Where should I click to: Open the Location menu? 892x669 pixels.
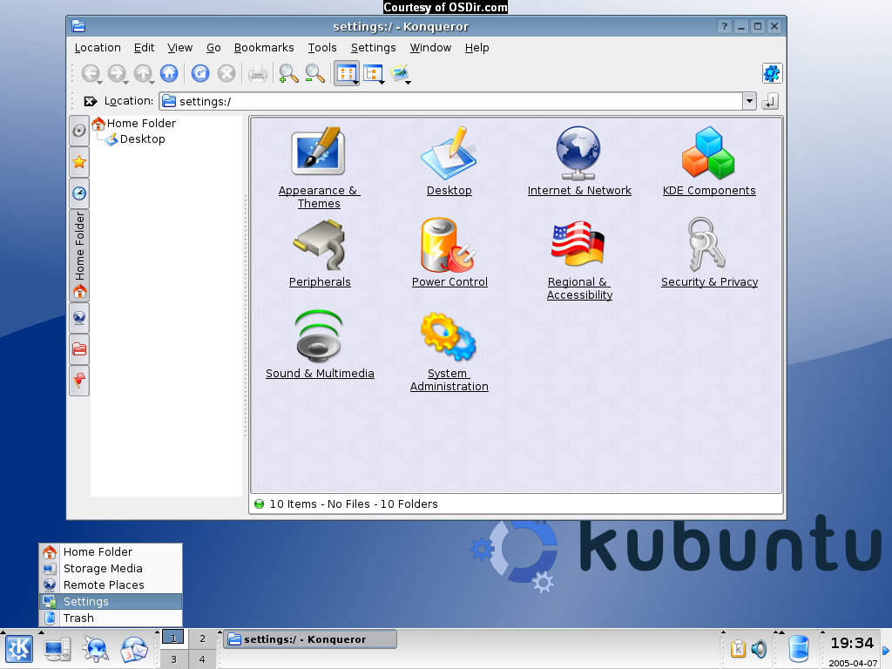(x=98, y=48)
